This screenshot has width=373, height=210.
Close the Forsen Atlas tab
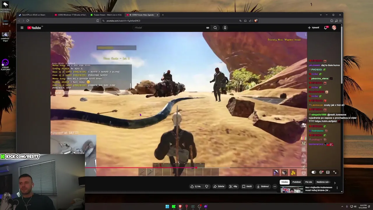pyautogui.click(x=157, y=15)
